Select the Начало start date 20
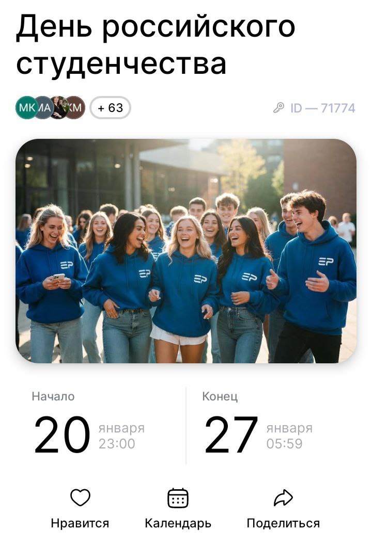The width and height of the screenshot is (372, 547). click(62, 435)
